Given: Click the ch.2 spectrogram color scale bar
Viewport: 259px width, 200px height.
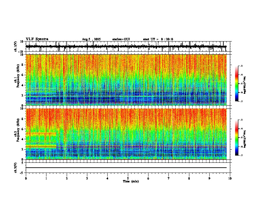Looking at the screenshot, I should 237,138.
